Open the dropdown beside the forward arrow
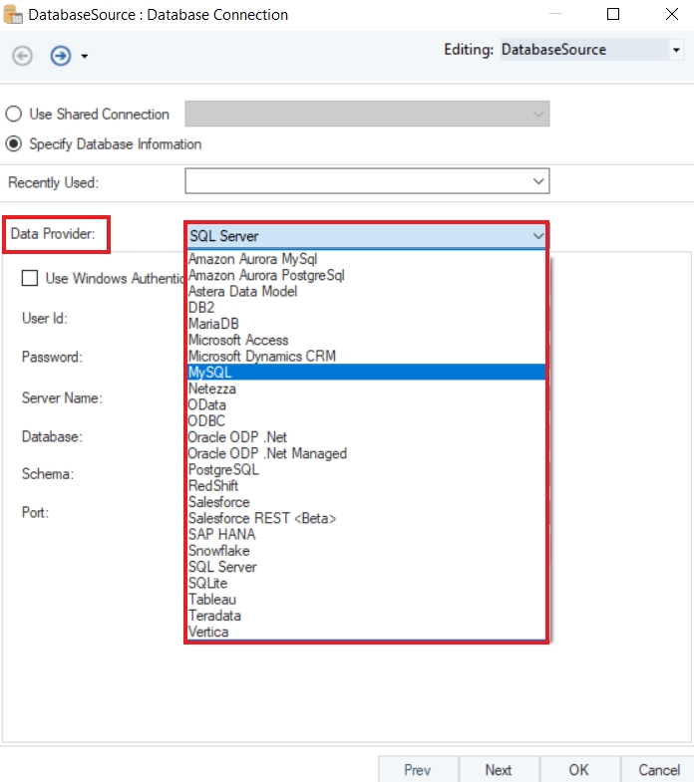 pos(85,57)
